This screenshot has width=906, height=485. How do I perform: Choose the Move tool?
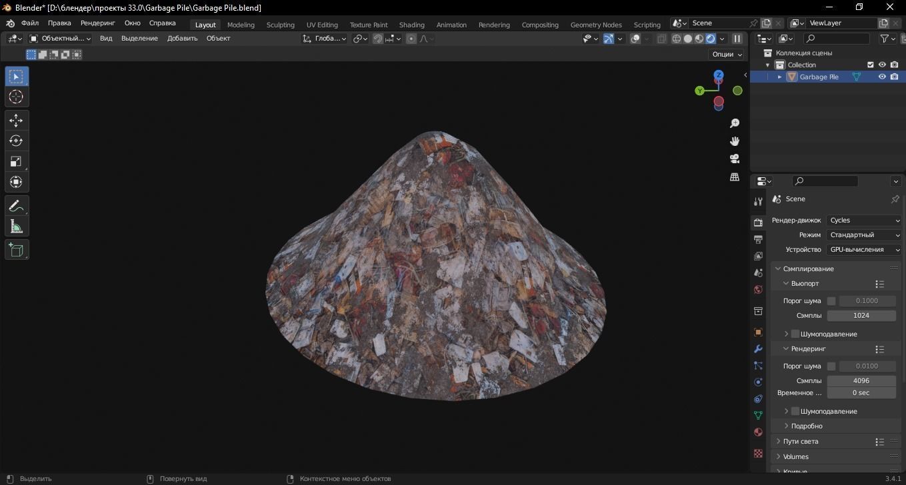(x=17, y=120)
